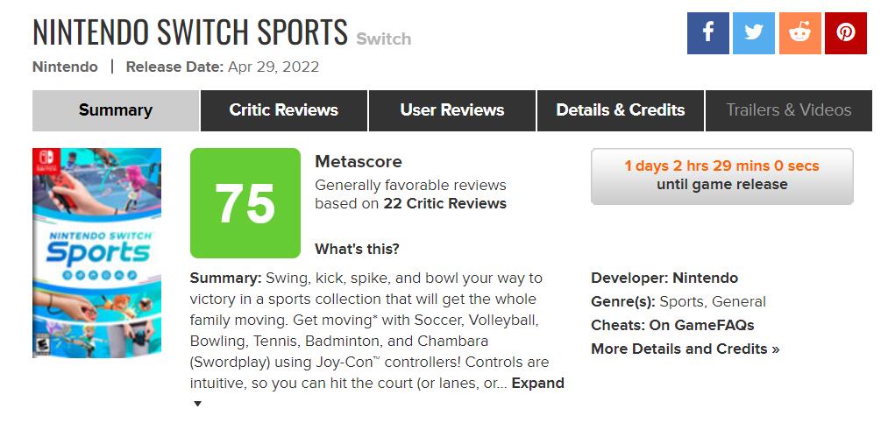Open the Summary tab
Image resolution: width=888 pixels, height=423 pixels.
tap(116, 110)
